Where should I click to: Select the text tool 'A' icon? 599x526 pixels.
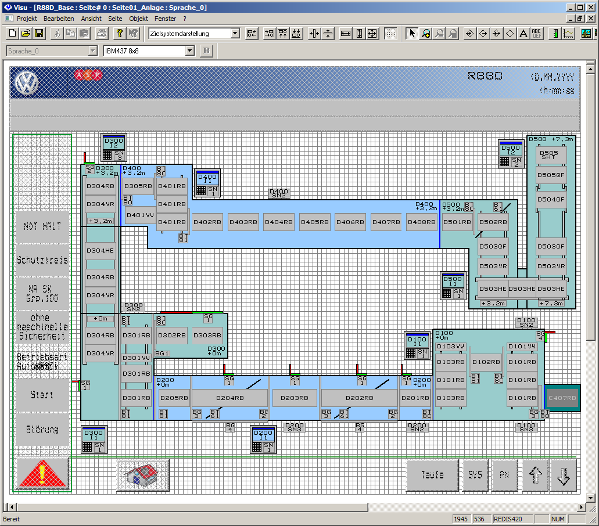pos(523,34)
